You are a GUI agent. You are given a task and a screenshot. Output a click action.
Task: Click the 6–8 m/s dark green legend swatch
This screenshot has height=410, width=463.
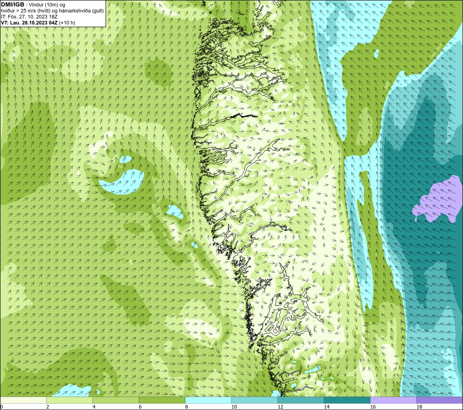(x=162, y=400)
